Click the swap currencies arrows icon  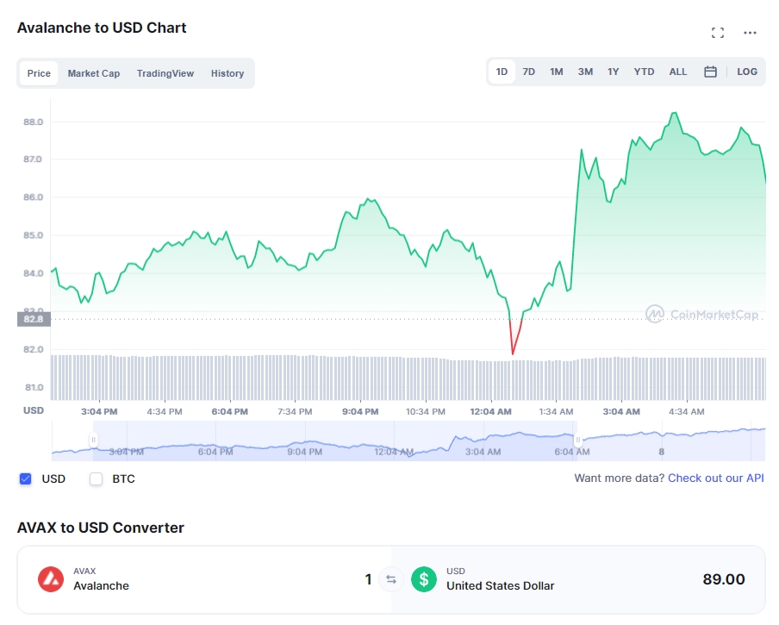pos(390,579)
